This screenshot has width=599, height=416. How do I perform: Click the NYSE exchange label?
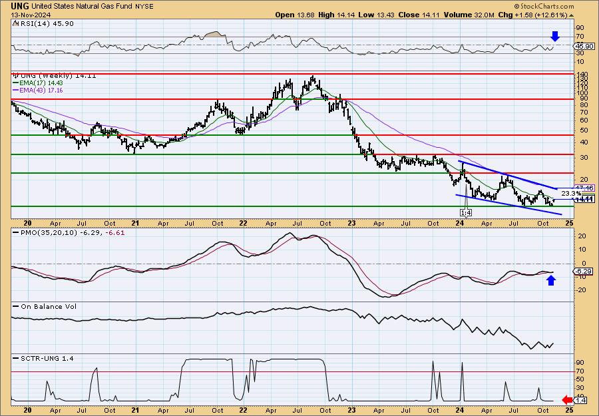(x=144, y=7)
